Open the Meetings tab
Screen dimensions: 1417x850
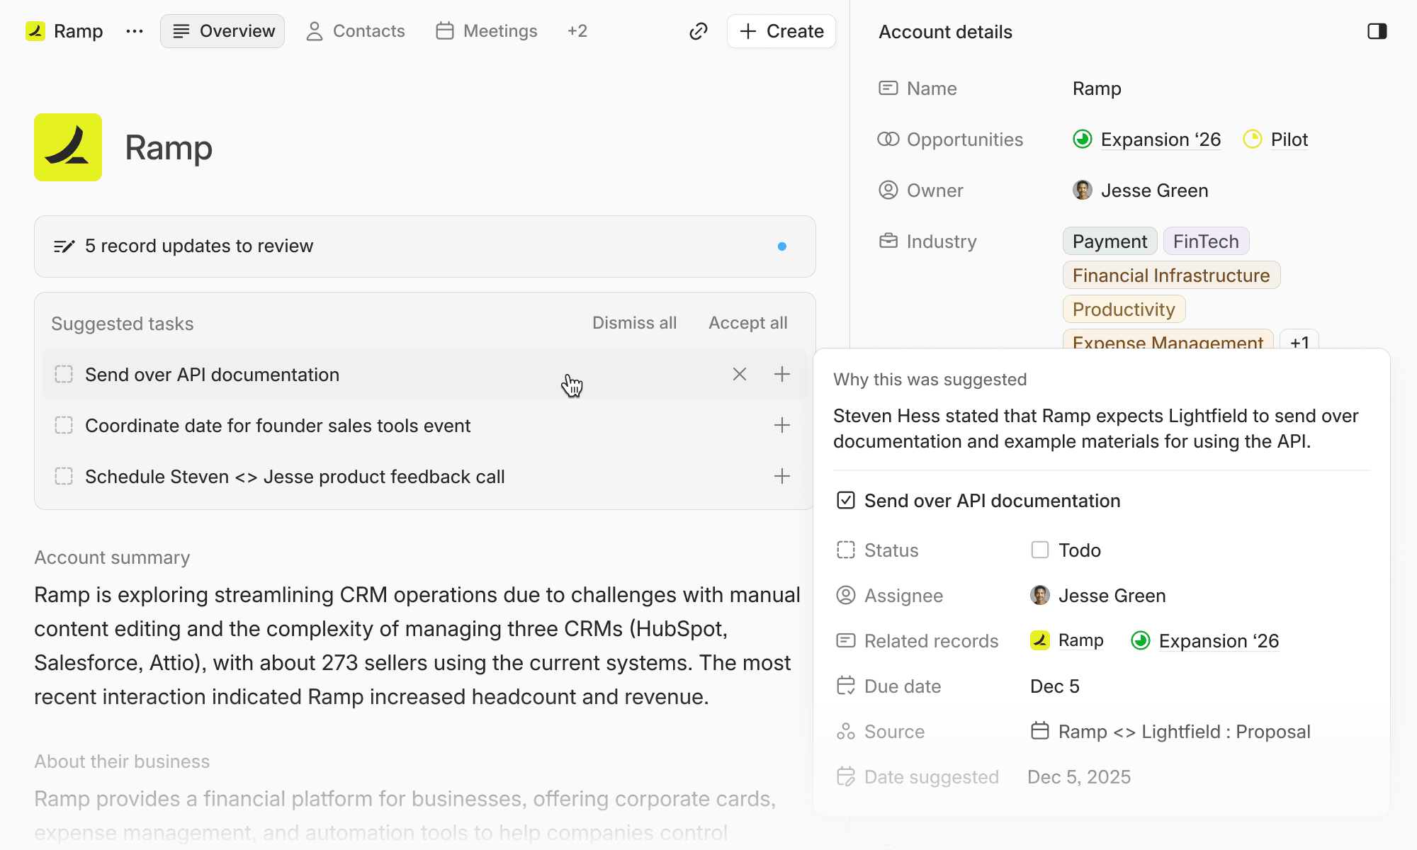point(486,31)
